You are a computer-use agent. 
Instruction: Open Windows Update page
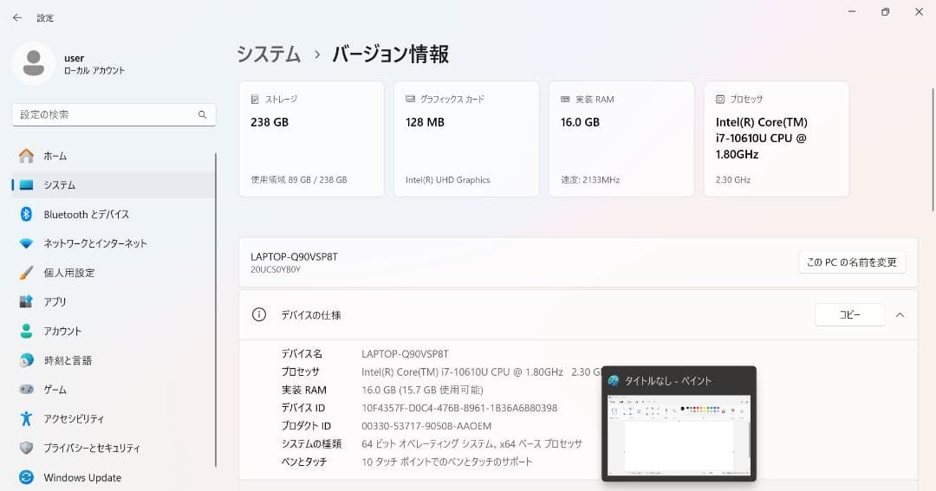114,477
